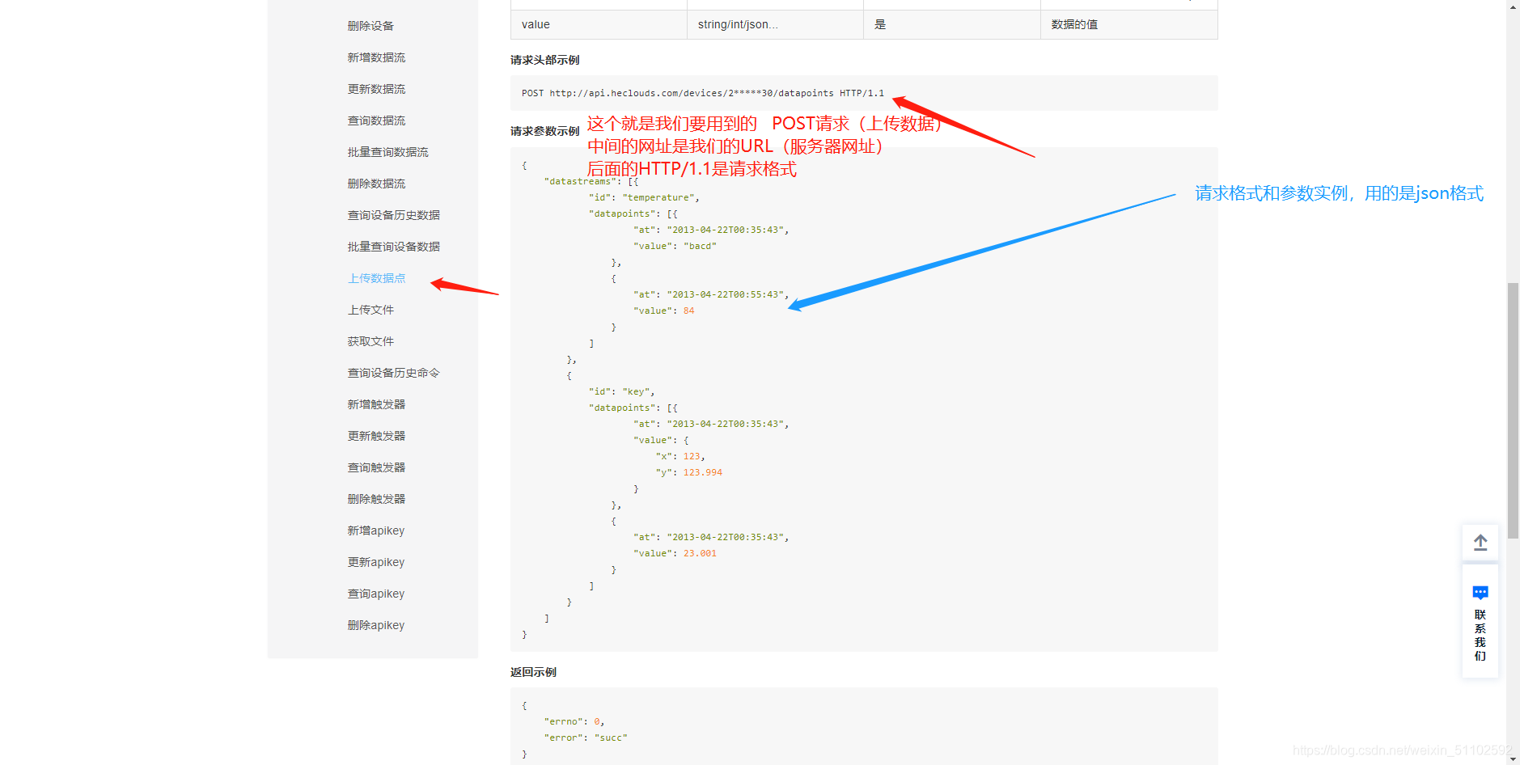This screenshot has width=1520, height=765.
Task: Select 更新apikey in the sidebar
Action: (x=375, y=562)
